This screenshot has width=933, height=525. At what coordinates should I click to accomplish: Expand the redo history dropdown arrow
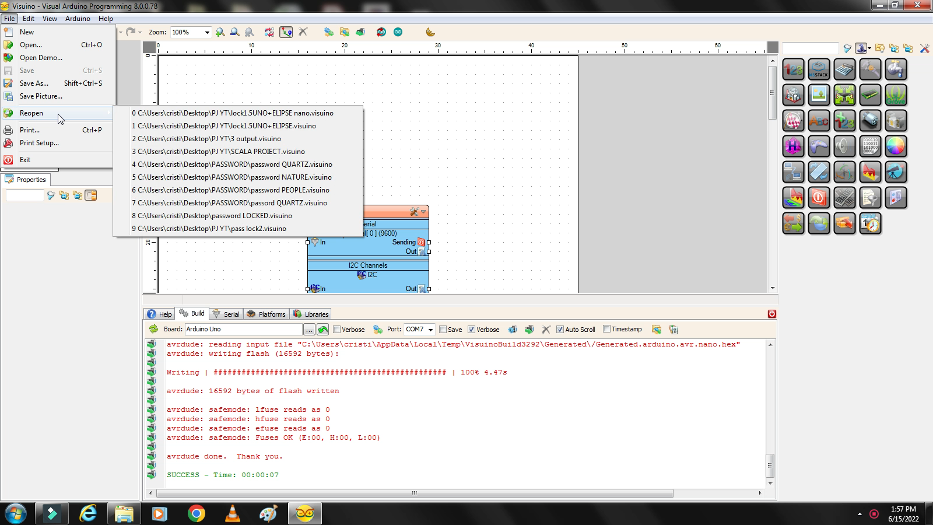141,33
